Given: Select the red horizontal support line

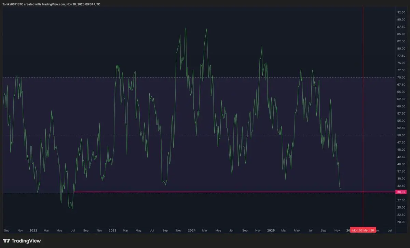Looking at the screenshot, I should [205, 192].
